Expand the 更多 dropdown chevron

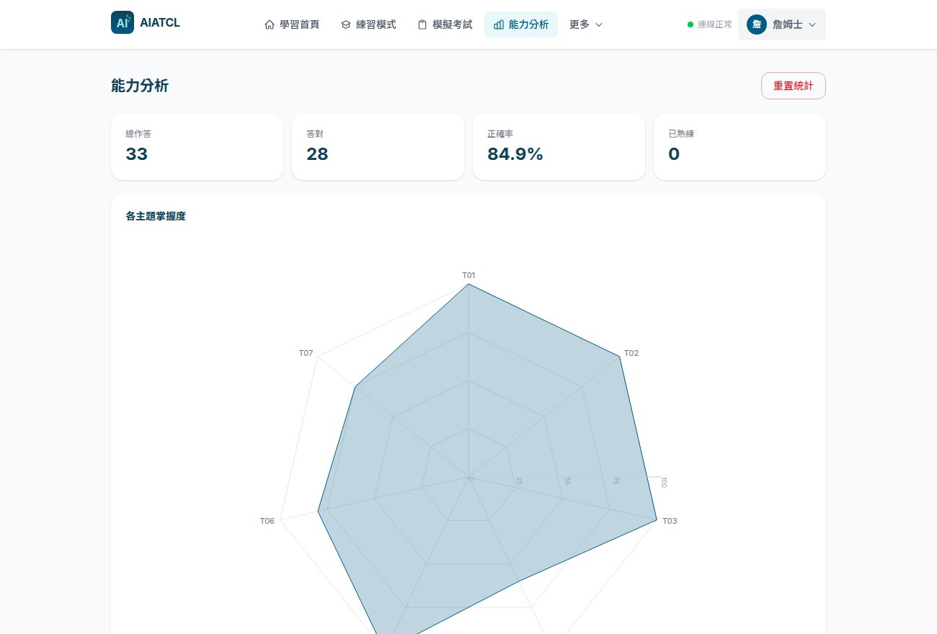[x=599, y=24]
